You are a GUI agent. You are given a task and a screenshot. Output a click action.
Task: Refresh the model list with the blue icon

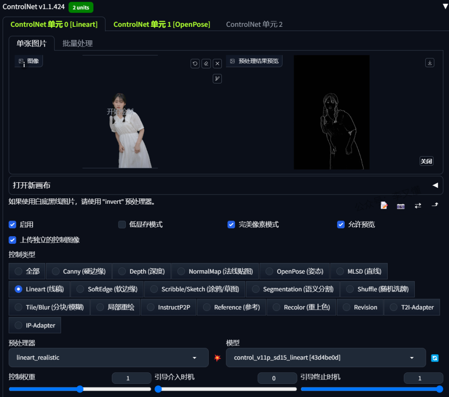click(x=435, y=358)
